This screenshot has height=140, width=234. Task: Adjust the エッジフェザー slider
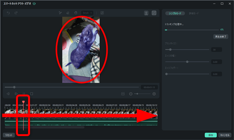(187, 74)
